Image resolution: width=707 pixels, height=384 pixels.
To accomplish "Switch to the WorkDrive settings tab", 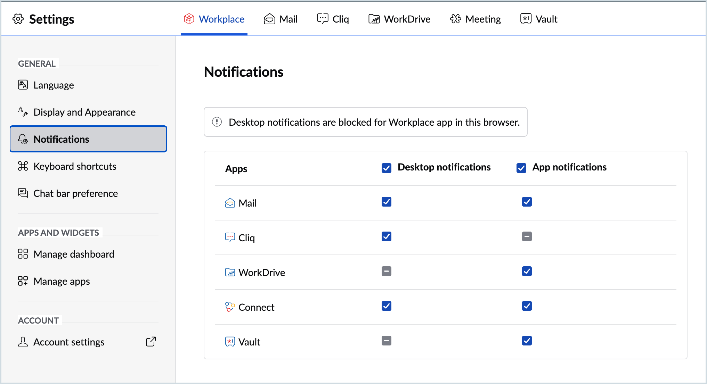I will [x=399, y=19].
